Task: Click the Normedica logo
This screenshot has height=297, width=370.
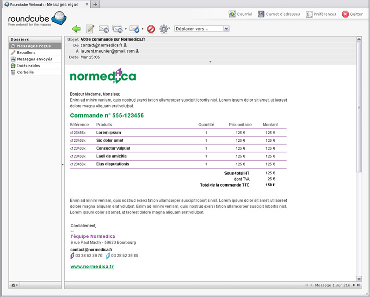Action: tap(103, 76)
